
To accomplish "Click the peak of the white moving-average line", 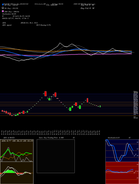I will 60,43.
